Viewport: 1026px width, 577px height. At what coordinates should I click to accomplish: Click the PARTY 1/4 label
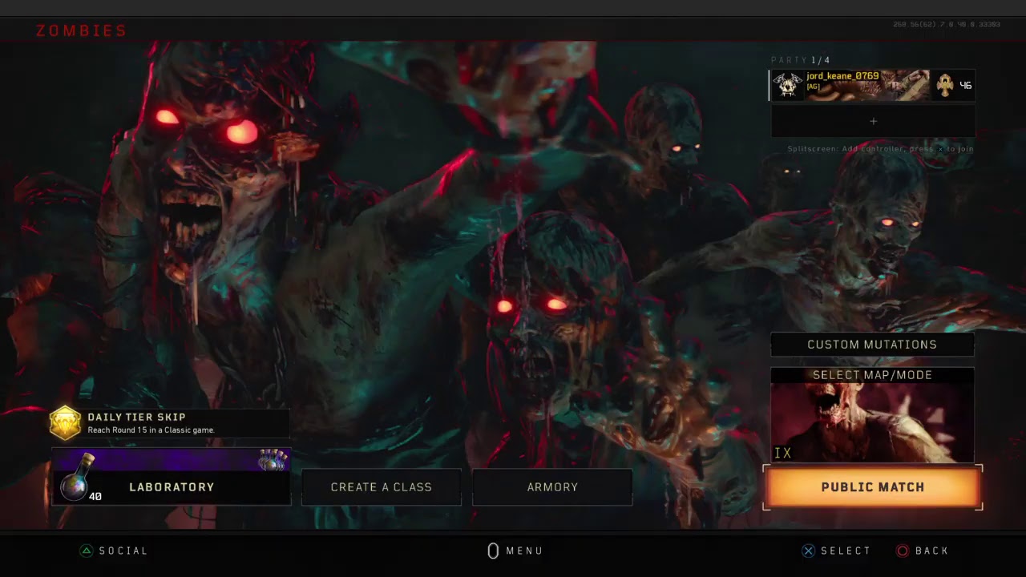pos(801,60)
